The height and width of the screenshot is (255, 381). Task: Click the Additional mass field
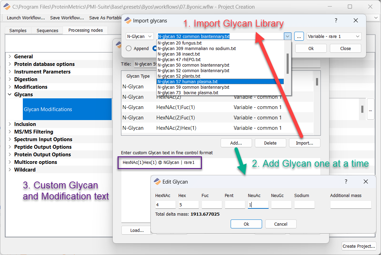pyautogui.click(x=351, y=205)
